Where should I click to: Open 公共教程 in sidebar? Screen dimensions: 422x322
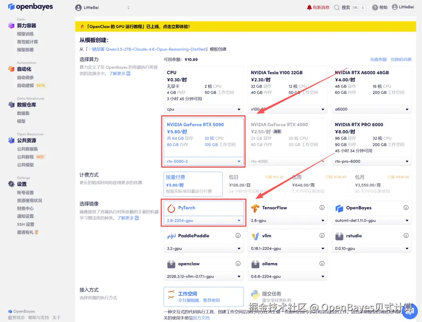coord(25,157)
